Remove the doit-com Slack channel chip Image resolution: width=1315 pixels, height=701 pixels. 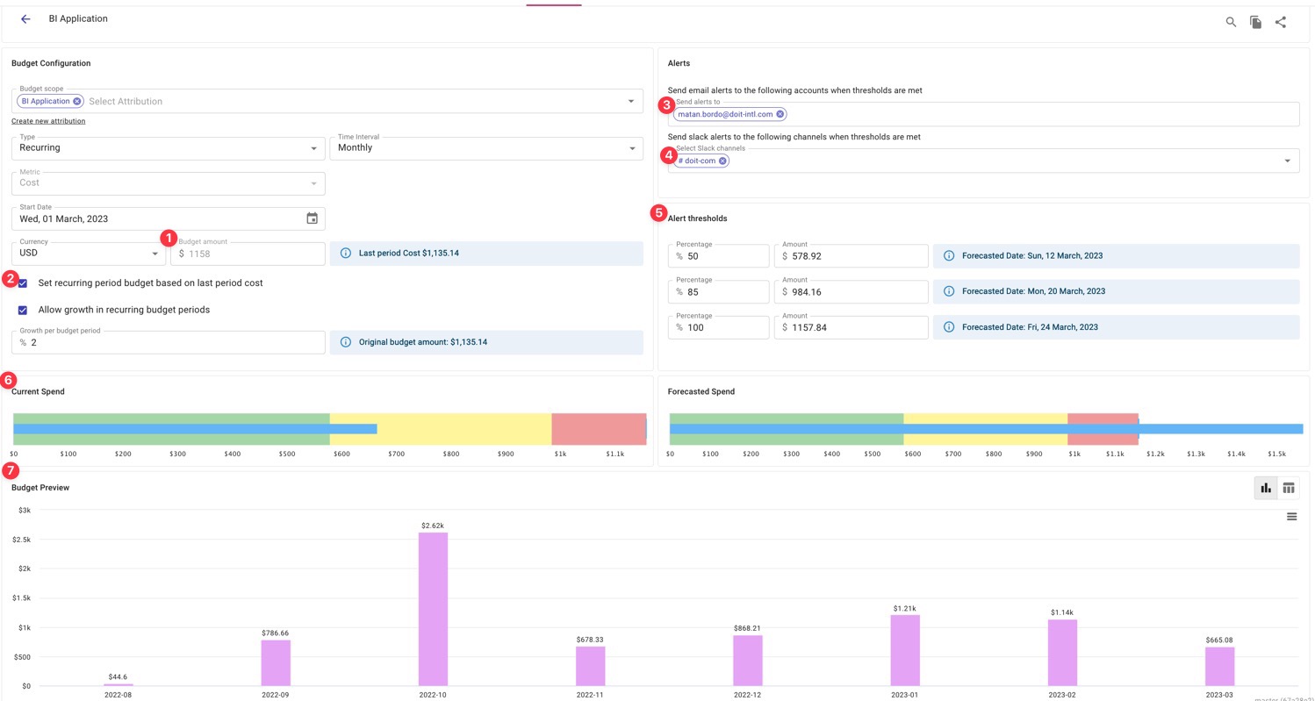(x=722, y=161)
